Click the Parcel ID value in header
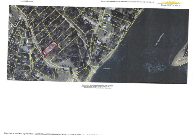The height and width of the screenshot is (135, 193). [150, 2]
